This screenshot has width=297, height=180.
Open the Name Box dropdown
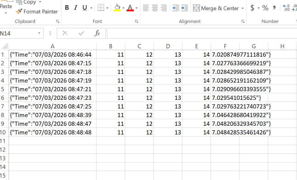point(39,33)
